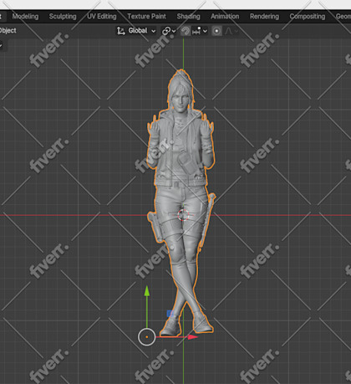Open the UV Editing workspace tab

click(x=102, y=17)
